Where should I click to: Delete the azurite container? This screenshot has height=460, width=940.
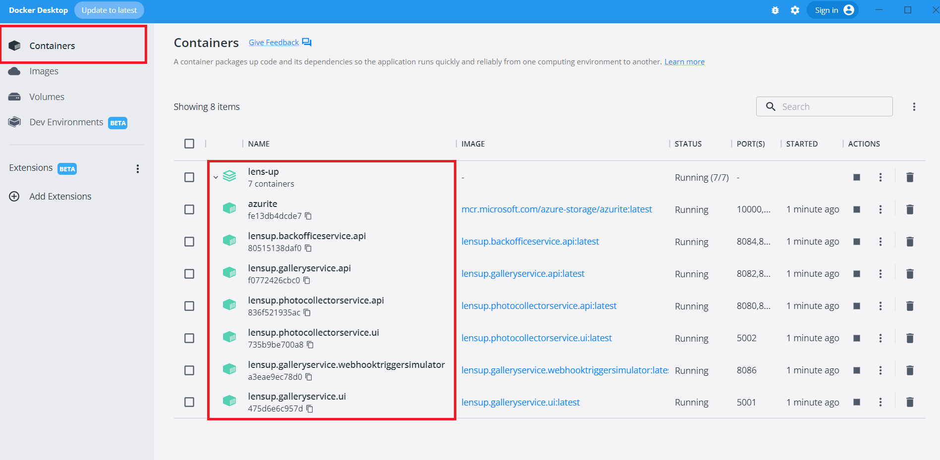tap(910, 209)
